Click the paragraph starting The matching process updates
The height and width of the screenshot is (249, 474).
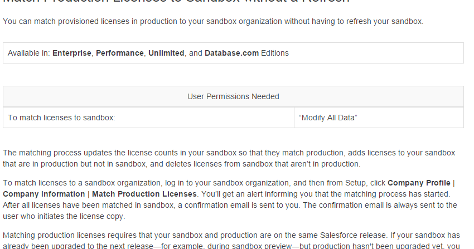(229, 158)
